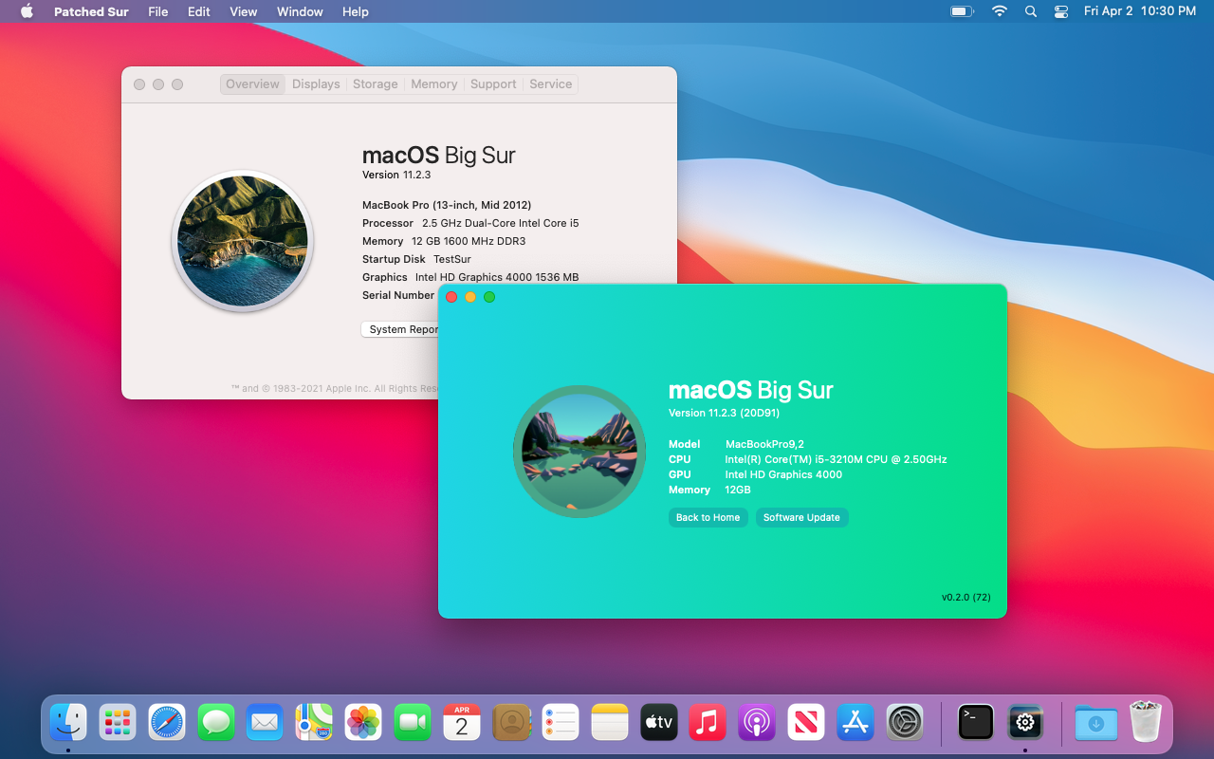Image resolution: width=1214 pixels, height=759 pixels.
Task: Close the Patched Sur window
Action: click(x=451, y=297)
